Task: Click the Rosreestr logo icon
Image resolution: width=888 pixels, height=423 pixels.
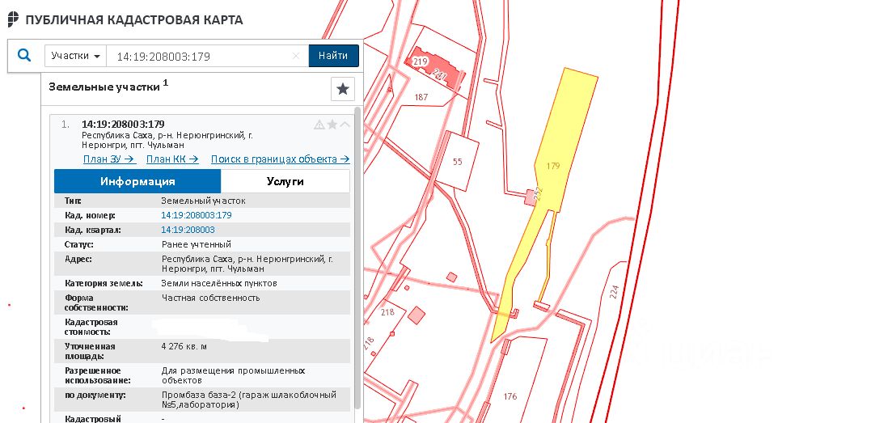Action: [13, 19]
